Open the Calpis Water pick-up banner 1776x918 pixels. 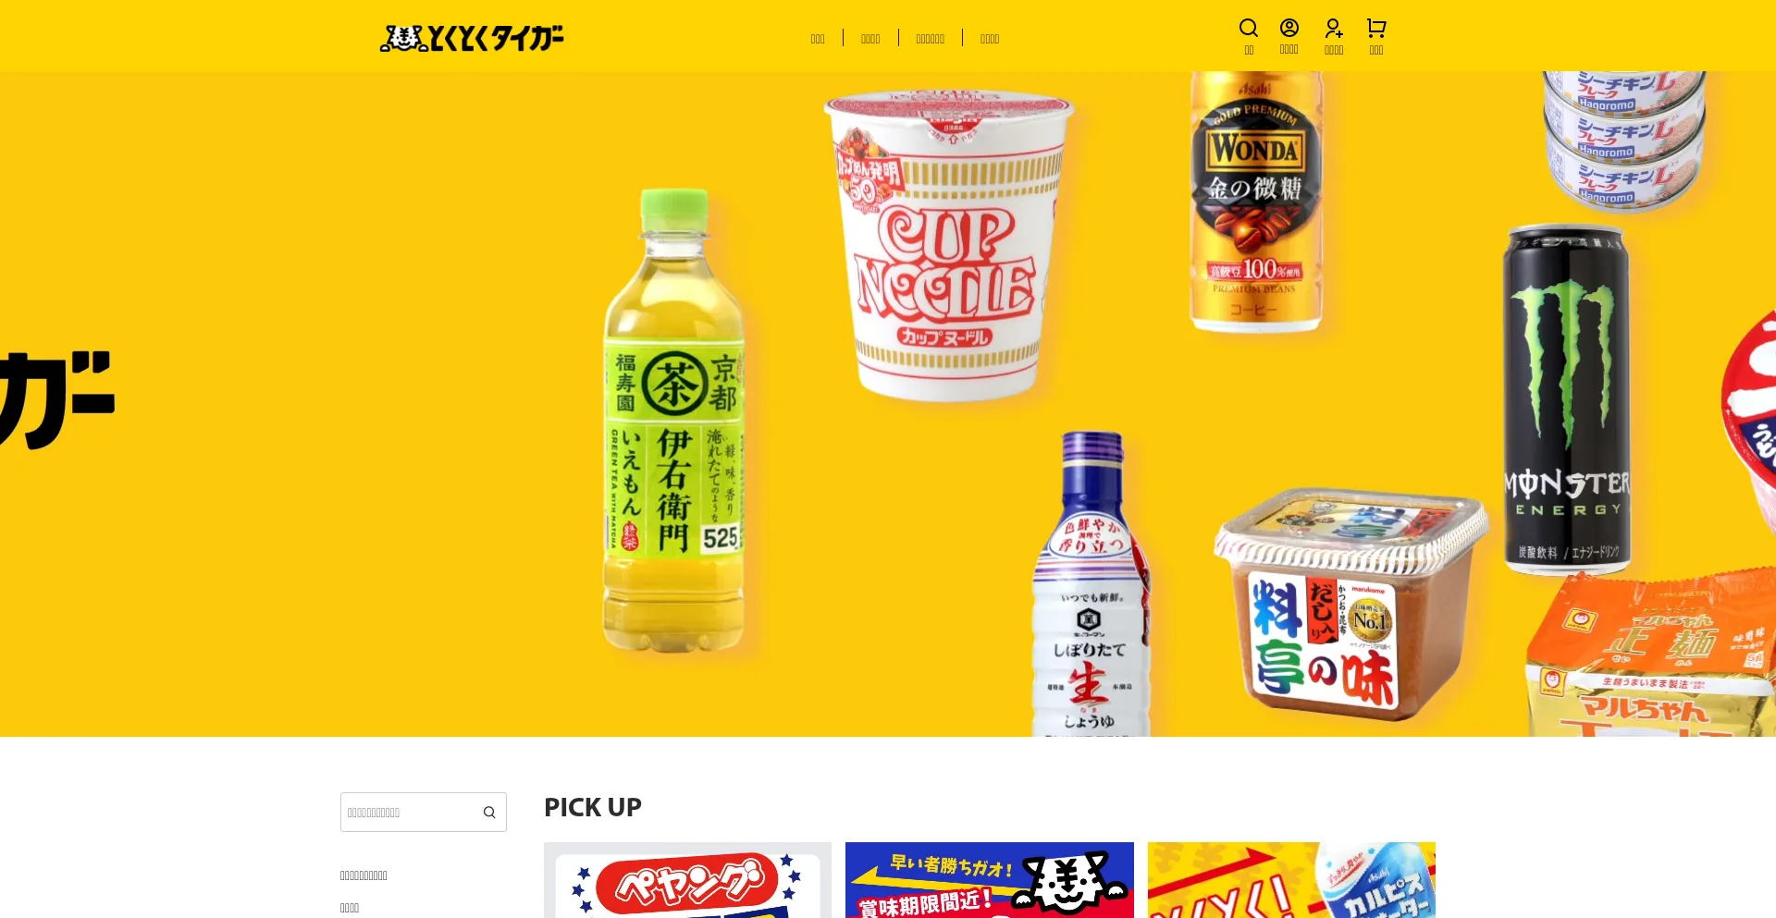pos(1291,880)
